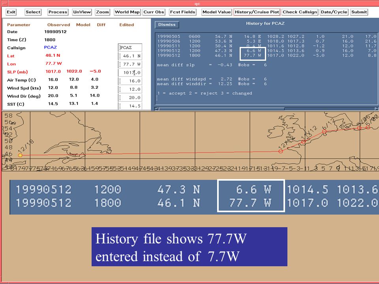Screen dimensions: 379x284
Task: Click the left arrow of history scrollbar
Action: (x=156, y=109)
